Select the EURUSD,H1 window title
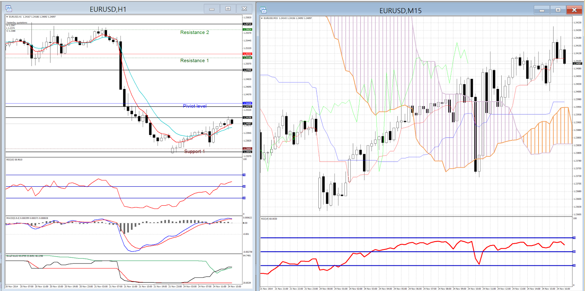This screenshot has height=291, width=585. [108, 9]
